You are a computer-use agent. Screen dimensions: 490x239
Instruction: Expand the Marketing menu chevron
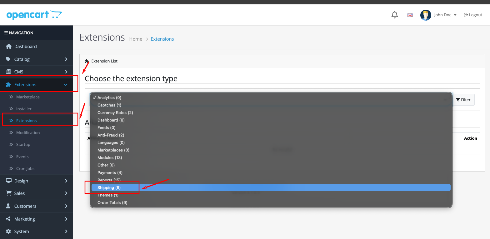(x=66, y=219)
